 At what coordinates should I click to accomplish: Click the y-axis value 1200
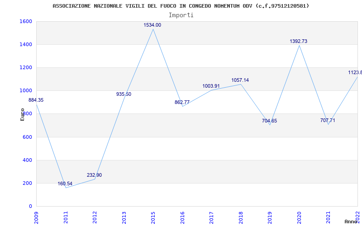click(x=26, y=68)
